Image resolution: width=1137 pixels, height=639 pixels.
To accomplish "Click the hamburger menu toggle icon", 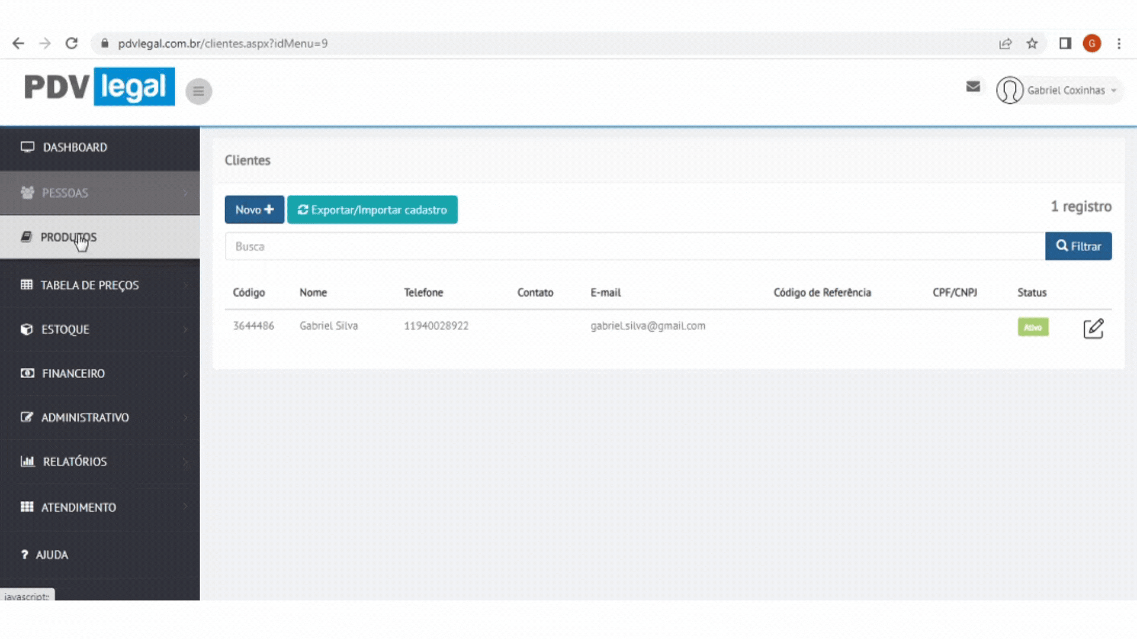I will (x=198, y=91).
